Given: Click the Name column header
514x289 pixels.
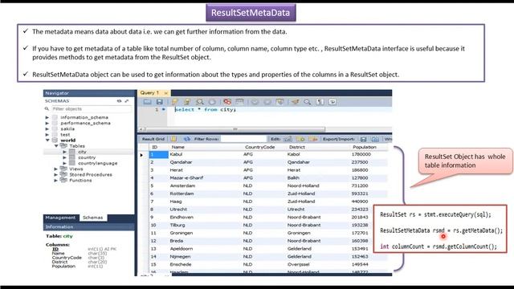Looking at the screenshot, I should [x=177, y=147].
